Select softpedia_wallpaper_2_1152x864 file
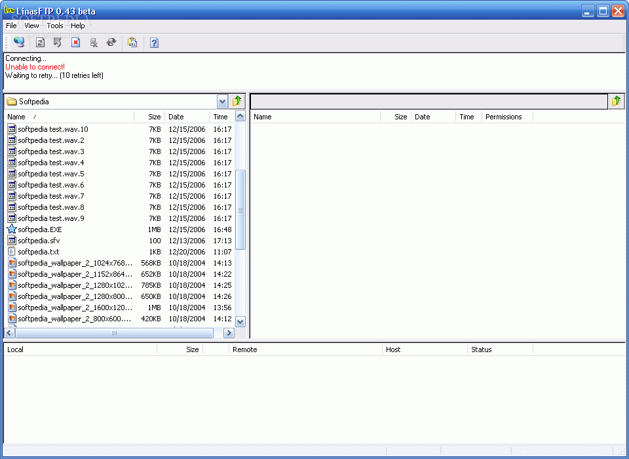 tap(75, 274)
